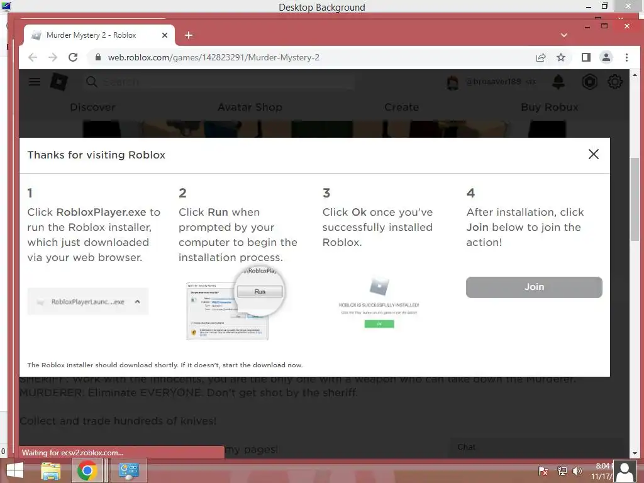Click the Chrome taskbar icon
644x483 pixels.
click(87, 470)
